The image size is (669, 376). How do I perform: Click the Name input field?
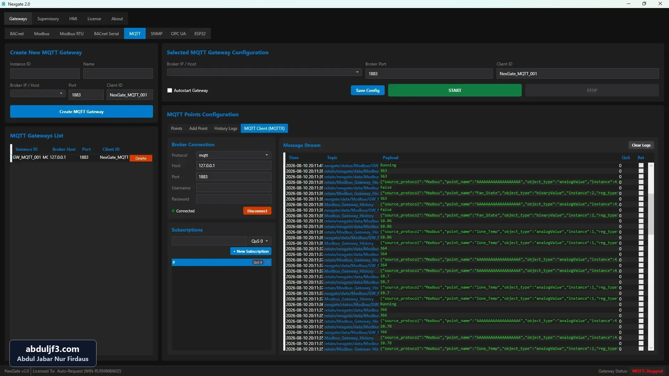click(x=118, y=73)
